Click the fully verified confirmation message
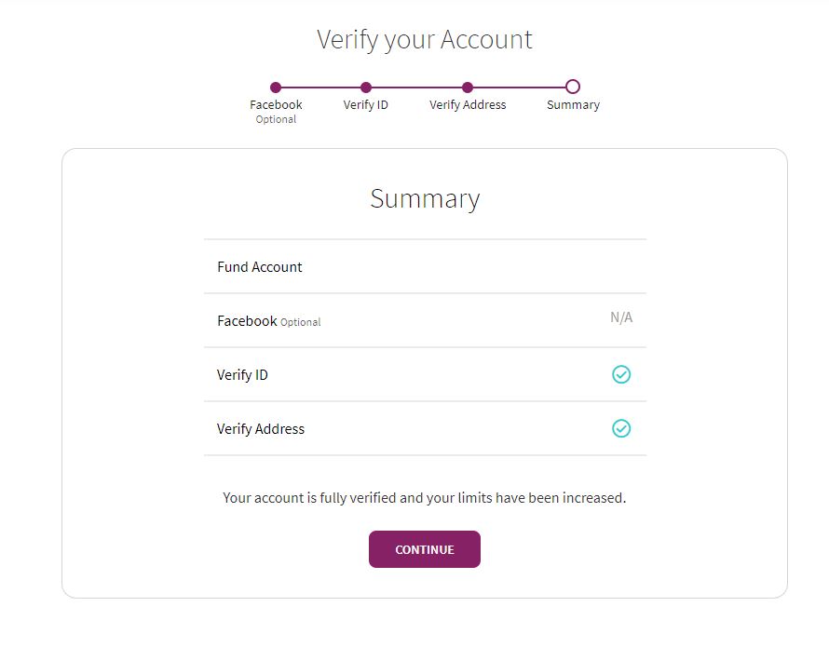The image size is (829, 647). (x=425, y=498)
